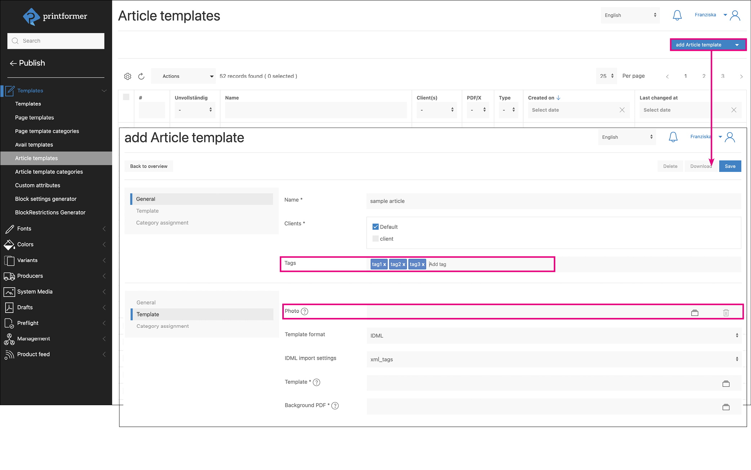This screenshot has height=470, width=751.
Task: Click the refresh table icon
Action: click(x=141, y=76)
